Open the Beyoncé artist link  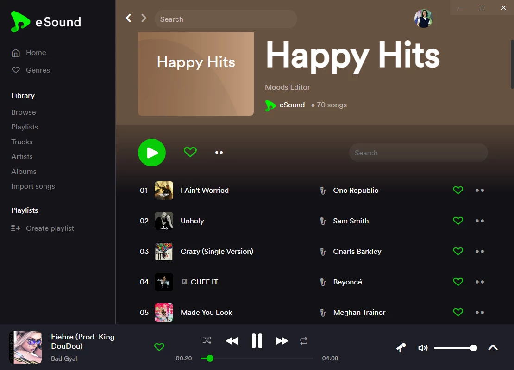(347, 282)
